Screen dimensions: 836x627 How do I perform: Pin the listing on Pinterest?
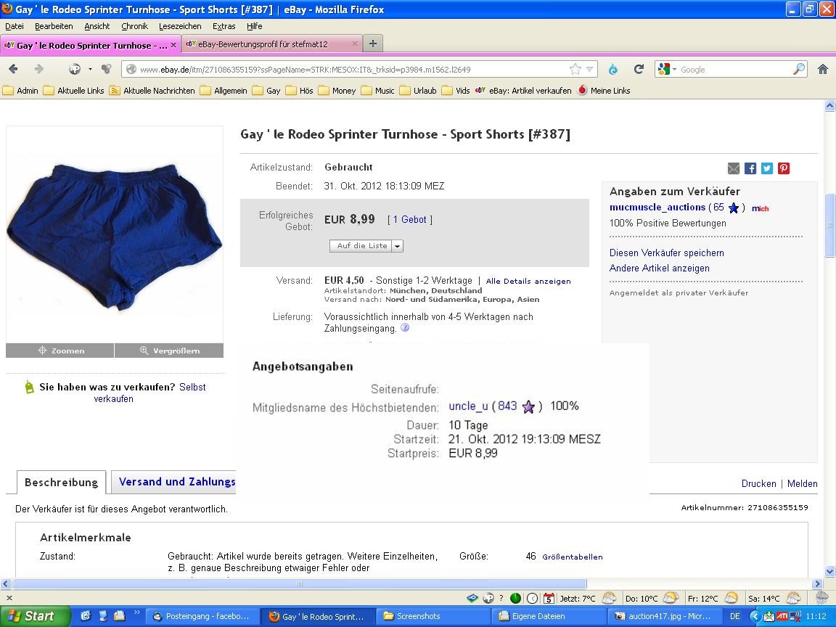pyautogui.click(x=784, y=168)
